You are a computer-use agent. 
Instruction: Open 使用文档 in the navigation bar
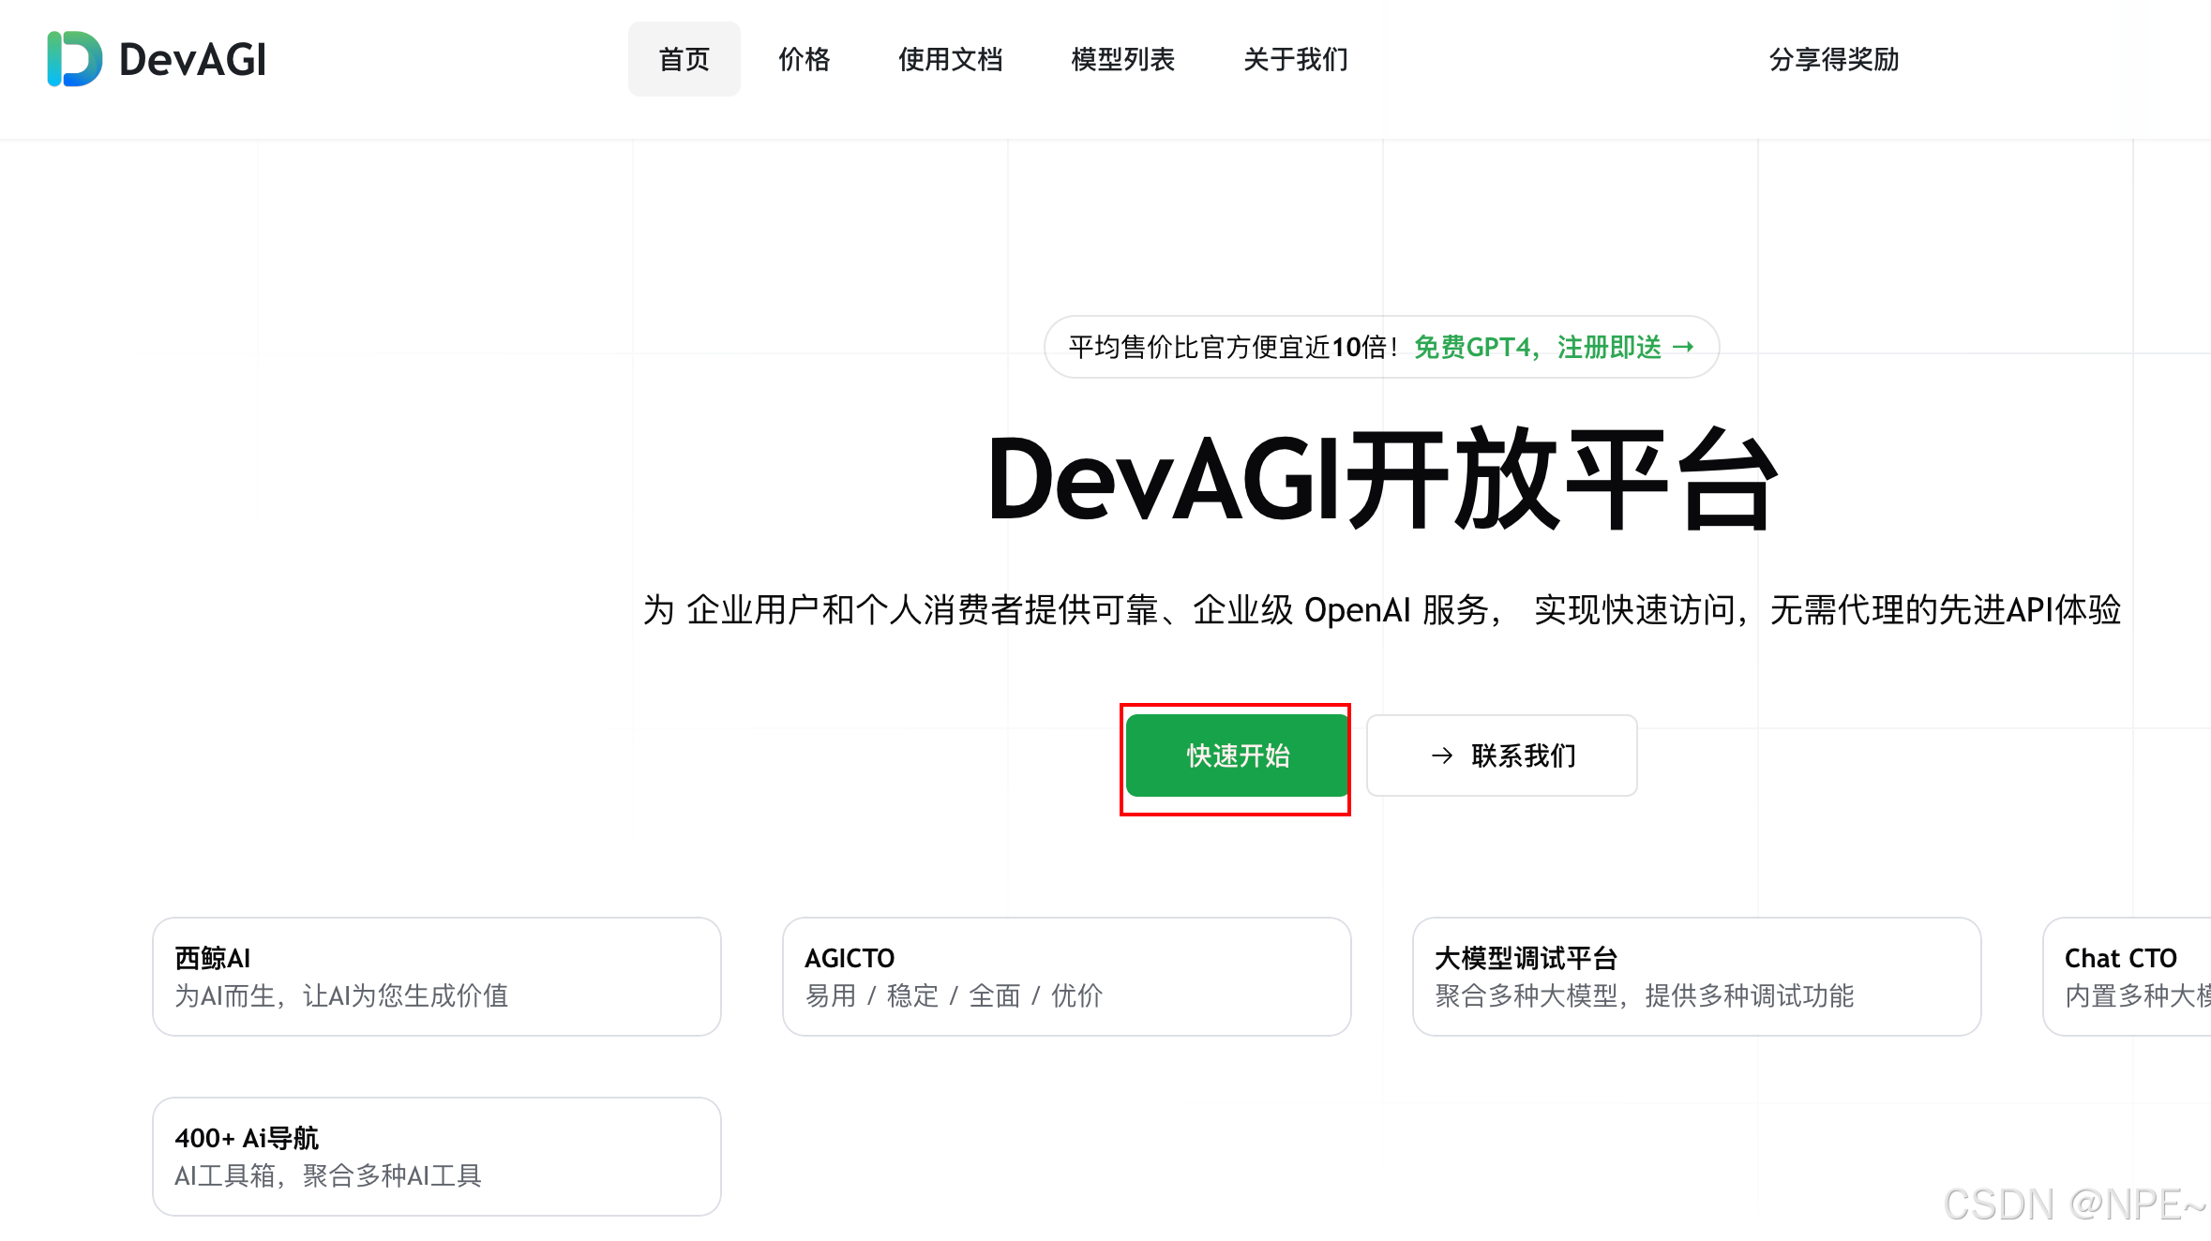[950, 59]
